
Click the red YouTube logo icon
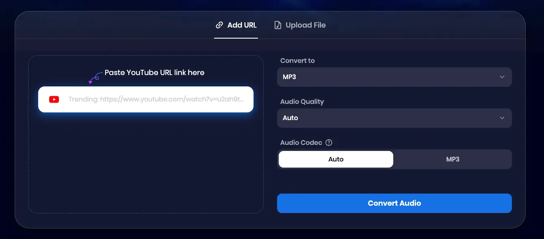tap(54, 99)
